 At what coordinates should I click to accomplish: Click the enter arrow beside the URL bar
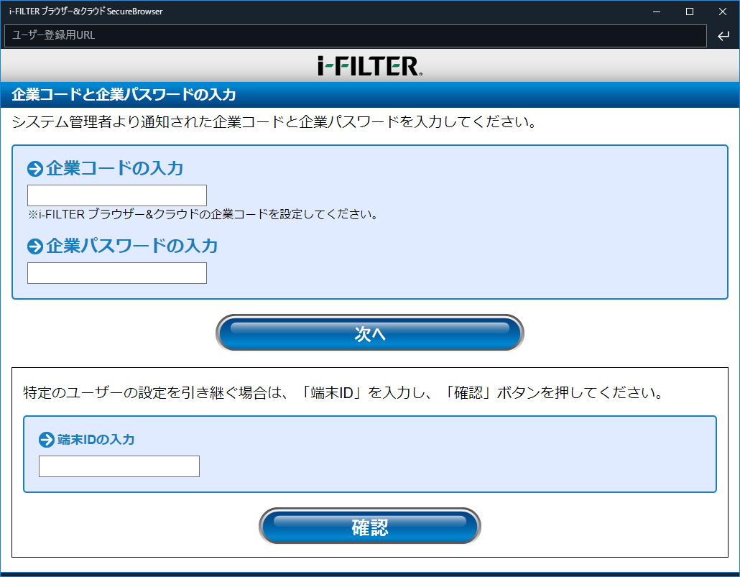coord(723,35)
